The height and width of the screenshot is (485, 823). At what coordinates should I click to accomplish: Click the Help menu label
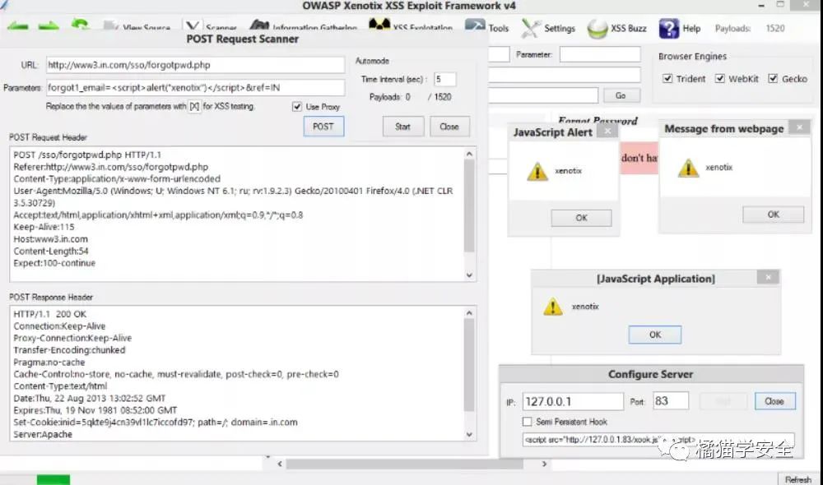tap(691, 28)
